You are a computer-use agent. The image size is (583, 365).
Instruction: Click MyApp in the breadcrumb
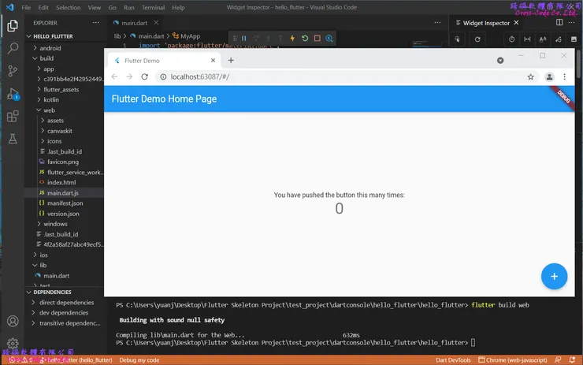pyautogui.click(x=190, y=36)
